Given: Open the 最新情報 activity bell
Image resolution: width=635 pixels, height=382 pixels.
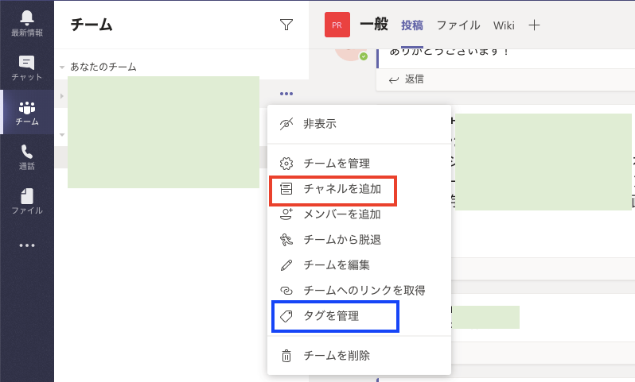Looking at the screenshot, I should [27, 24].
